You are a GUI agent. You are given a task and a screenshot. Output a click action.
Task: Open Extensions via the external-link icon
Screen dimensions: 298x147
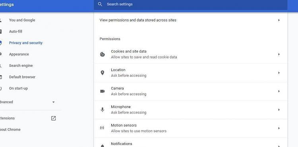tap(53, 118)
